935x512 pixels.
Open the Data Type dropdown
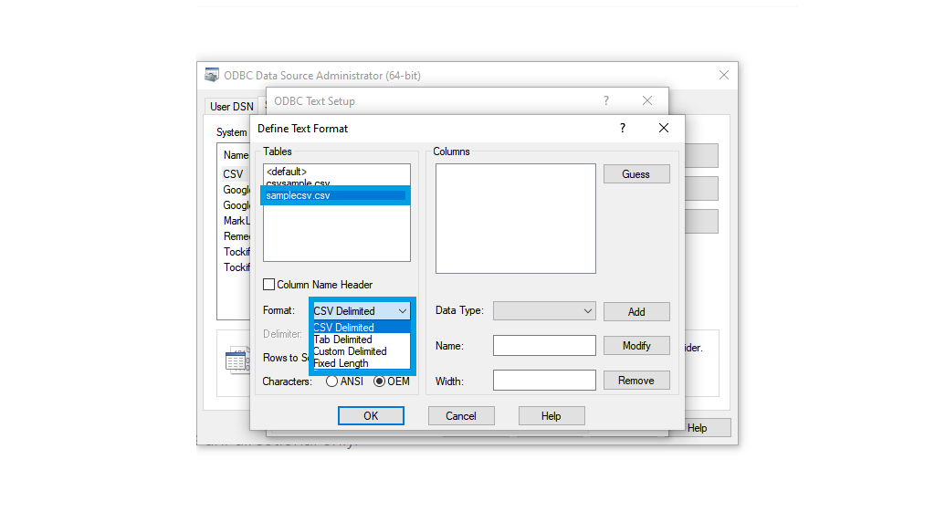coord(544,311)
